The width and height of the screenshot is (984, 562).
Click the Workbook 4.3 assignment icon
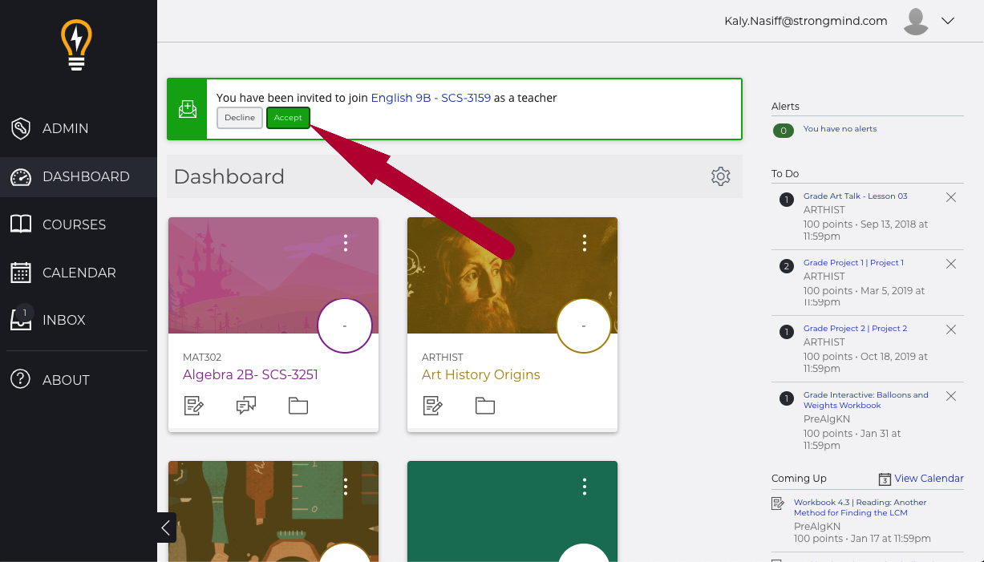(x=778, y=503)
